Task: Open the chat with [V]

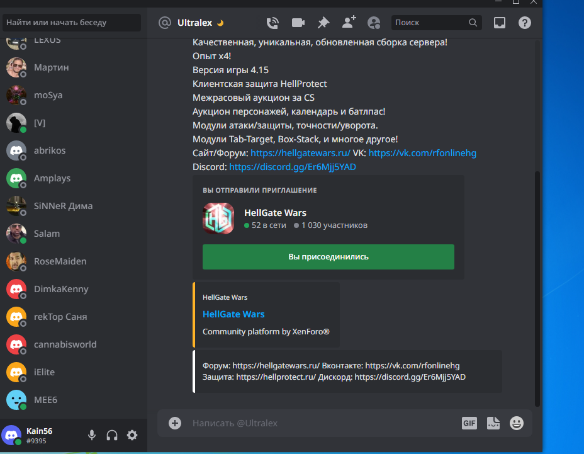Action: pos(73,123)
